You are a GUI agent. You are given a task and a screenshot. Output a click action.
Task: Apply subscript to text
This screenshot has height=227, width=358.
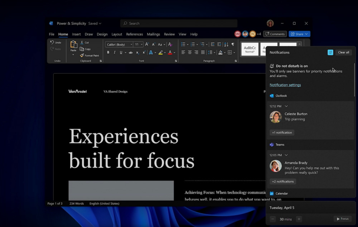coord(137,52)
